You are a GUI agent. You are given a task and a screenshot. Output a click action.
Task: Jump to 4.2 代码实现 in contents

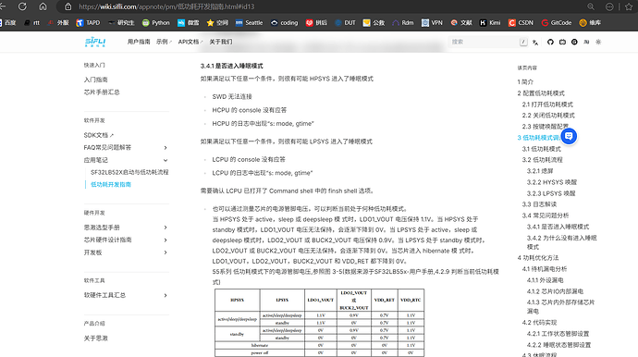[x=540, y=323]
